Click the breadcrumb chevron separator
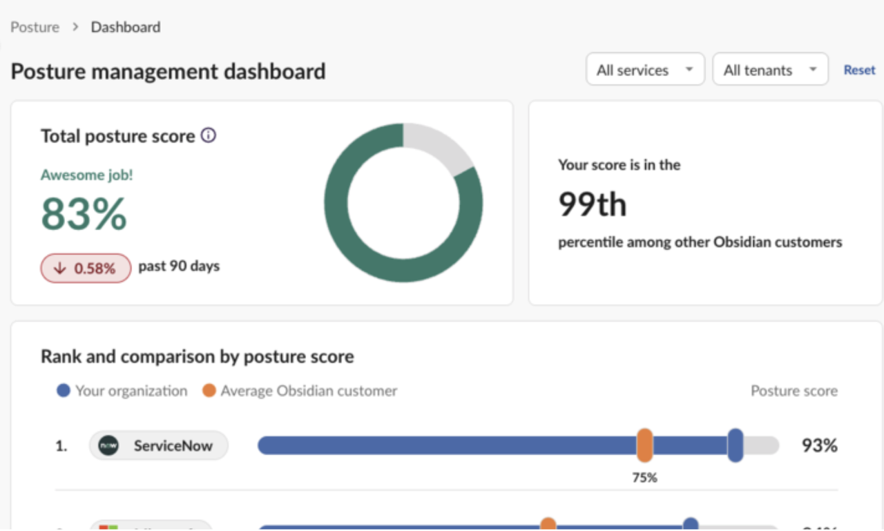Viewport: 884px width, 531px height. tap(75, 27)
